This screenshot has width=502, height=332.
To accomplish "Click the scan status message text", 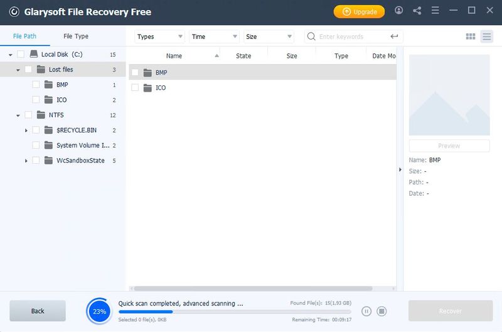I will pos(181,303).
